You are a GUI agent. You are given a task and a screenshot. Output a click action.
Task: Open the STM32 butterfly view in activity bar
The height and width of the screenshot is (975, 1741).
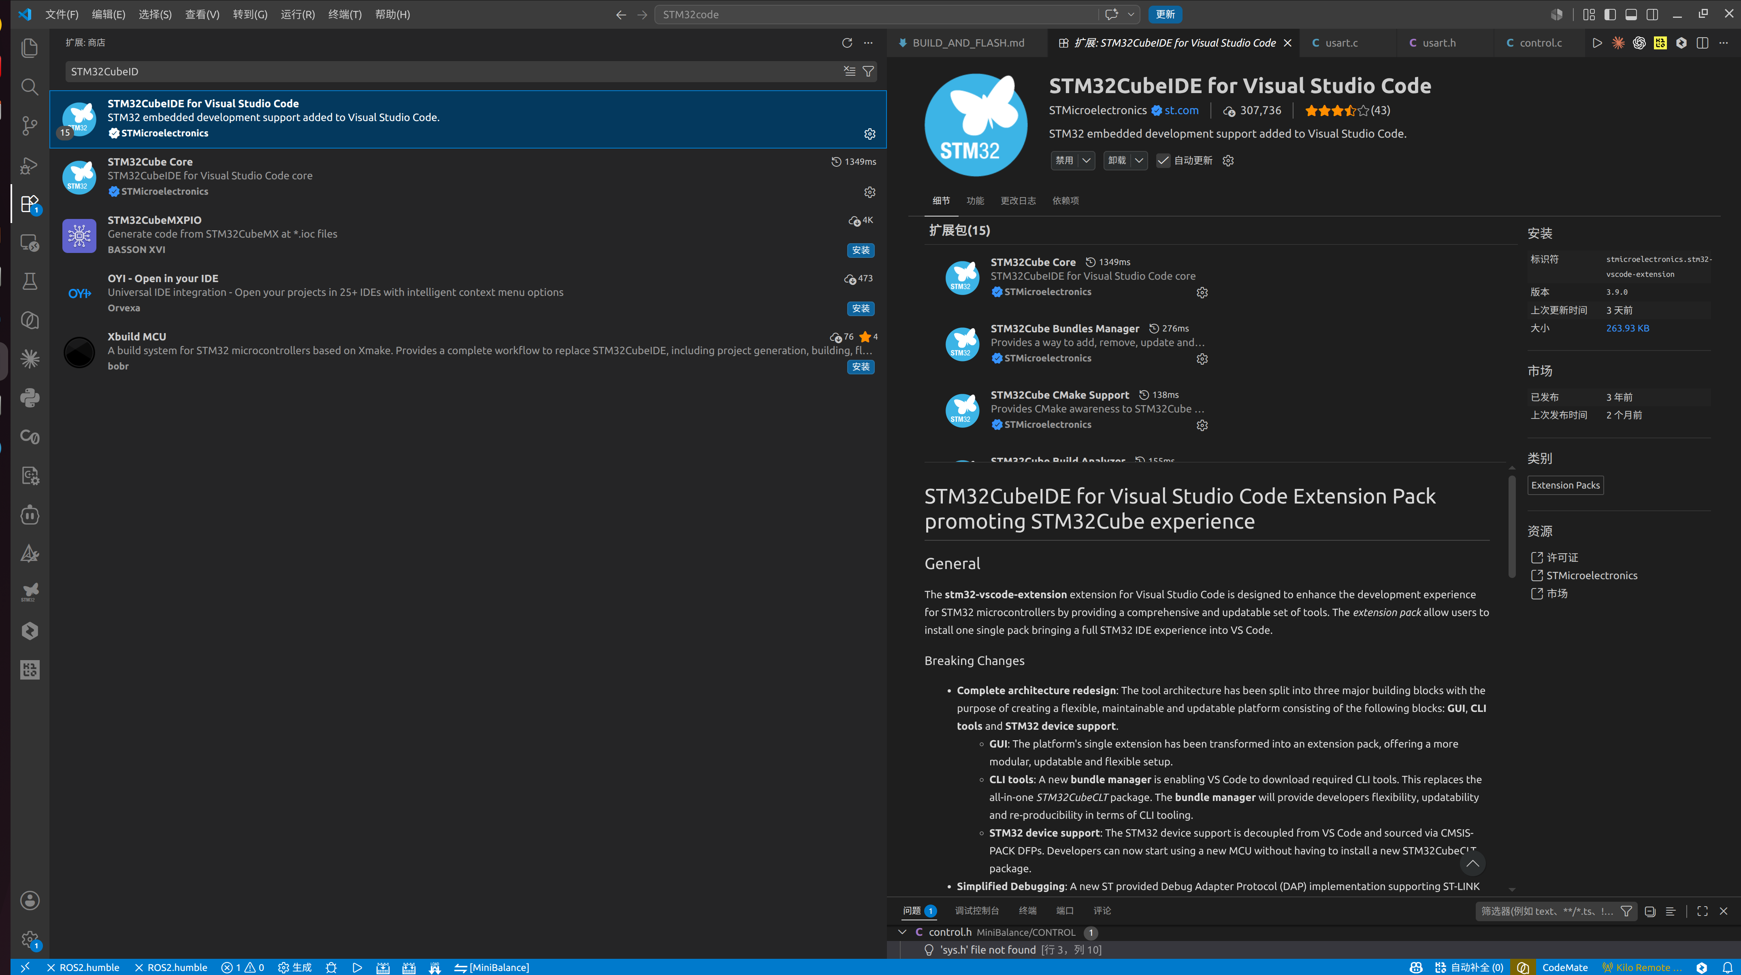[30, 593]
